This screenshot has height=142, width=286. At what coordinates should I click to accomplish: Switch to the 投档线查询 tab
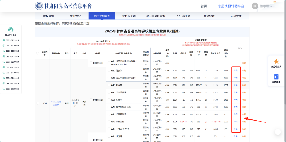tap(129, 16)
